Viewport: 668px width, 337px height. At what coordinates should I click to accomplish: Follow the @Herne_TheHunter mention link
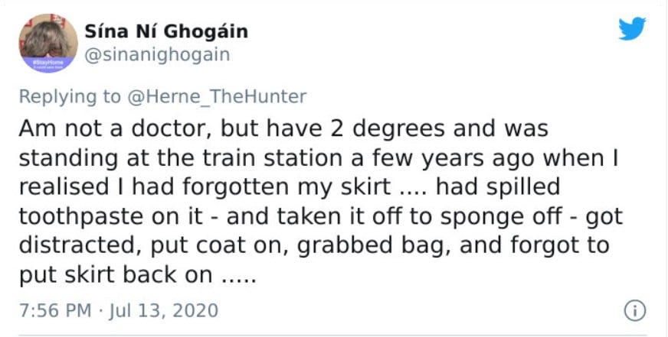[x=217, y=96]
